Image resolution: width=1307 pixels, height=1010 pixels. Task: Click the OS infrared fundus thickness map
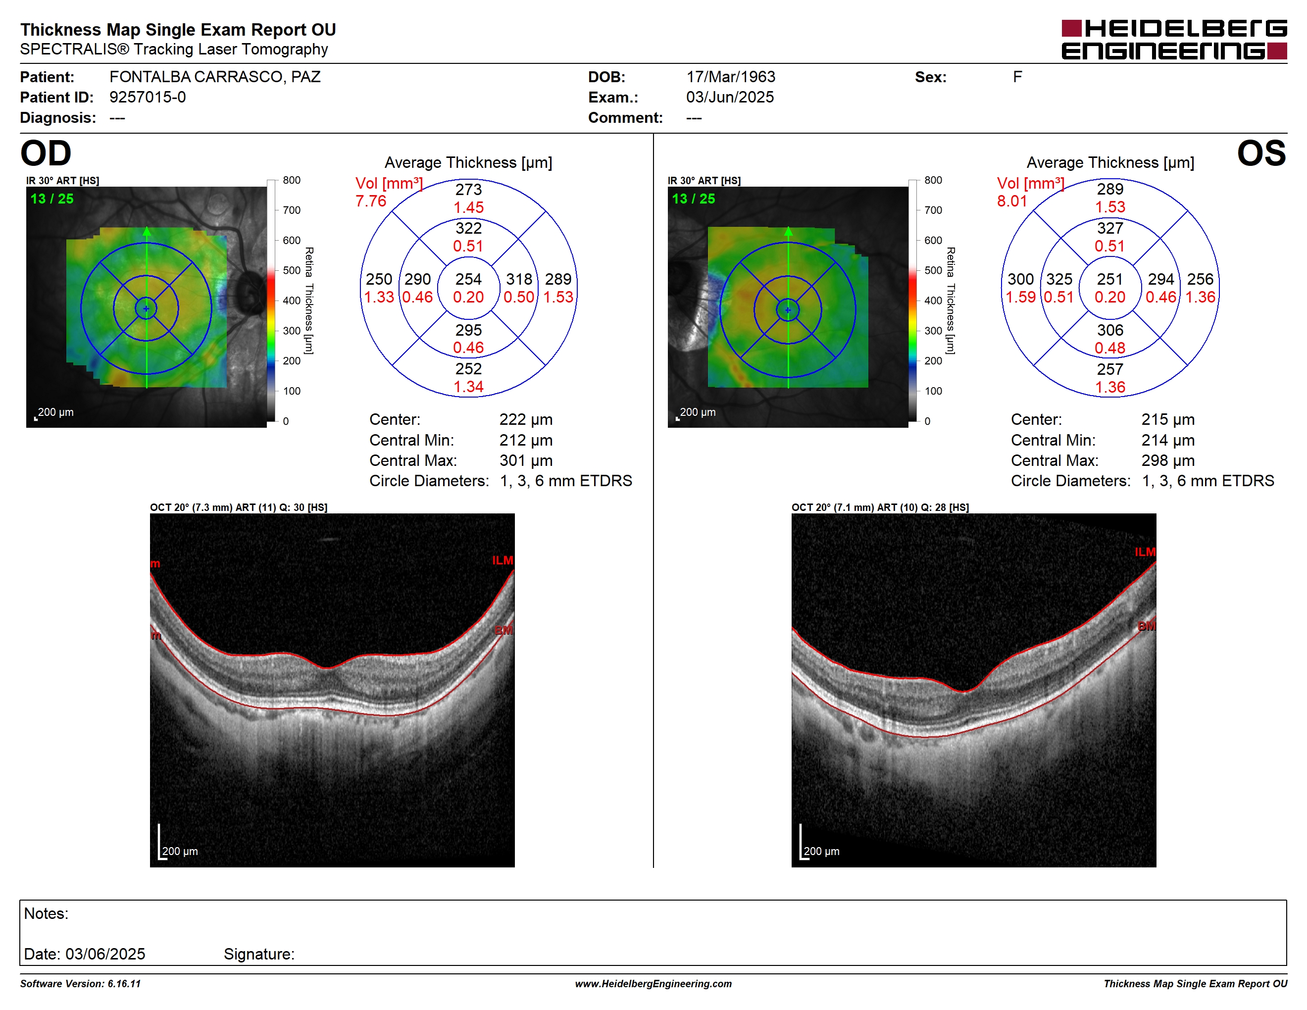788,307
